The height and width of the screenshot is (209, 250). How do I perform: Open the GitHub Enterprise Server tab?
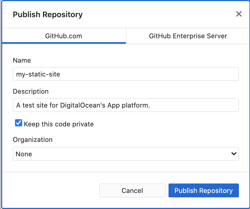pyautogui.click(x=188, y=36)
